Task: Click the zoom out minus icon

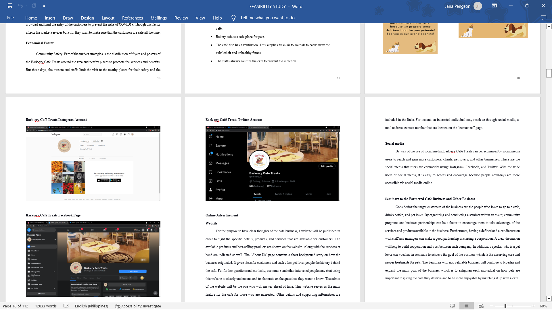Action: click(x=492, y=306)
